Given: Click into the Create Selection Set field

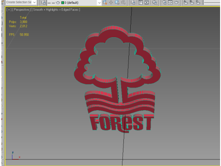Looking at the screenshot, I should (19, 2).
